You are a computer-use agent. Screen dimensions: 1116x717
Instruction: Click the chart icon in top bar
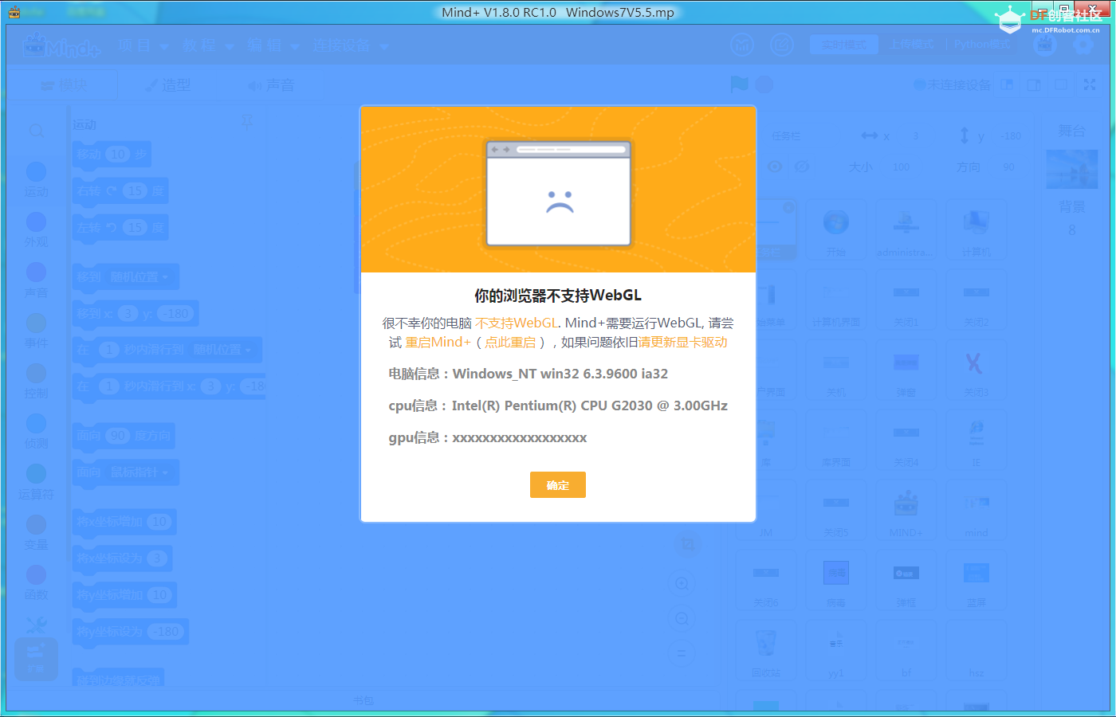click(x=742, y=45)
